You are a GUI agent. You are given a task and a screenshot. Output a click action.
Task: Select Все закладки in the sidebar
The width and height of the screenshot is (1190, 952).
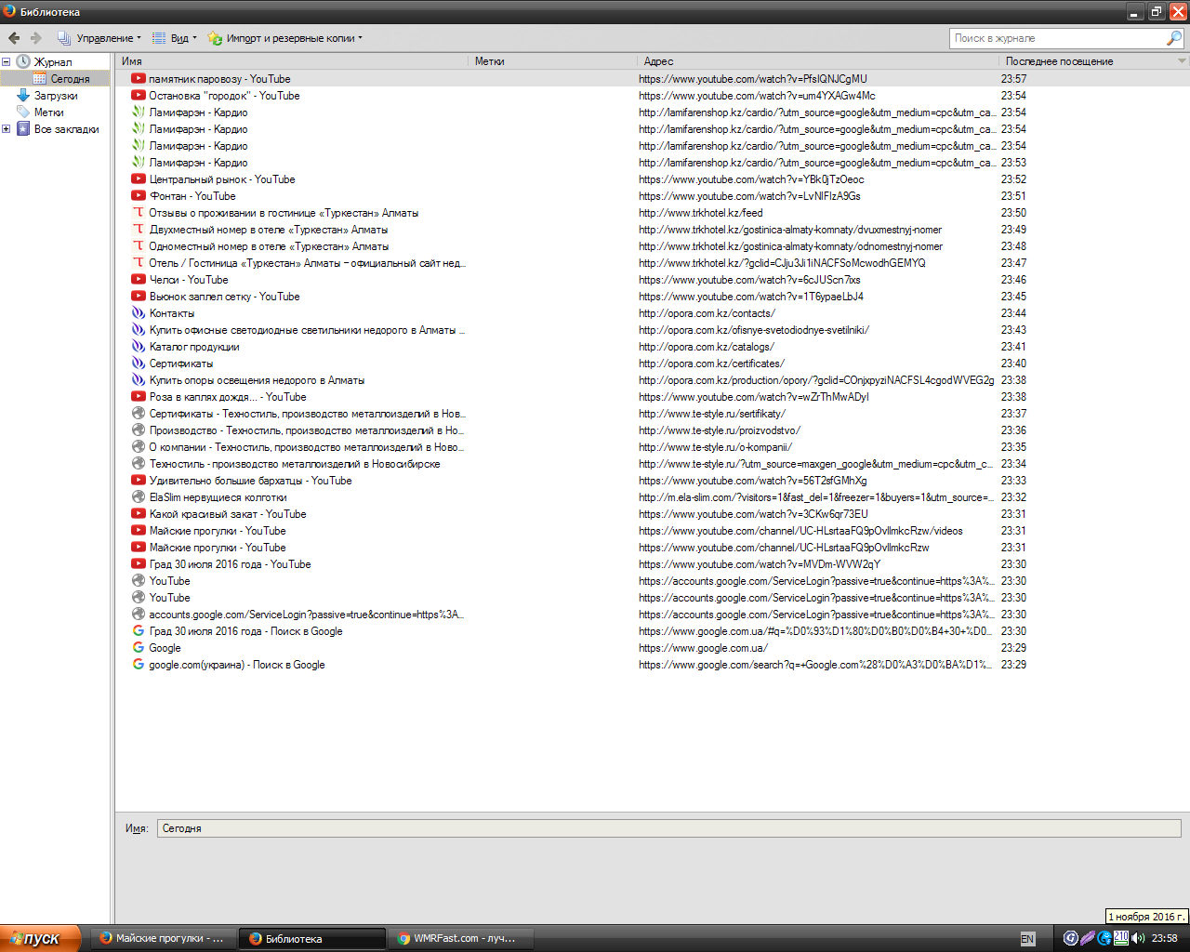(66, 129)
